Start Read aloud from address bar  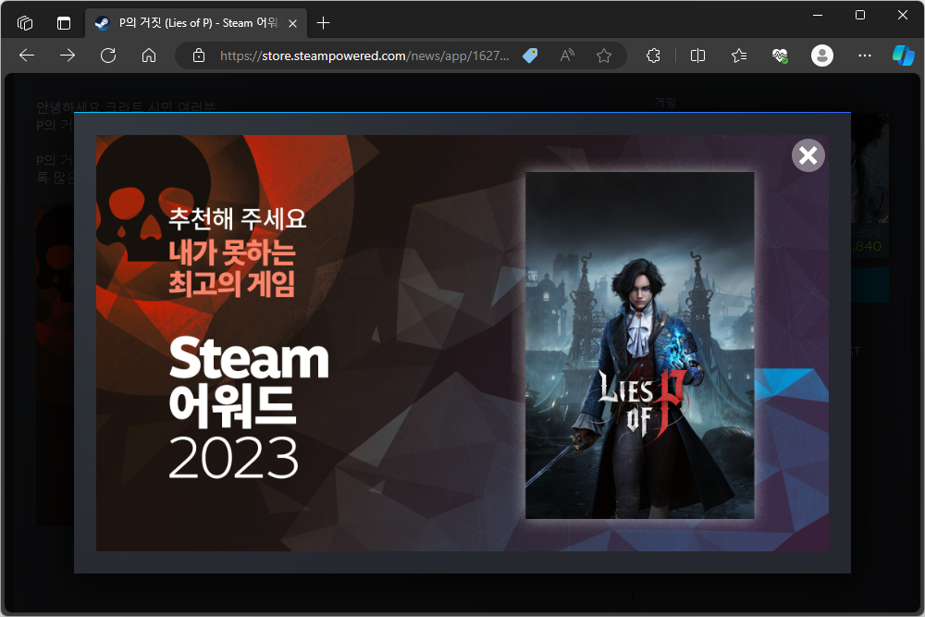567,56
